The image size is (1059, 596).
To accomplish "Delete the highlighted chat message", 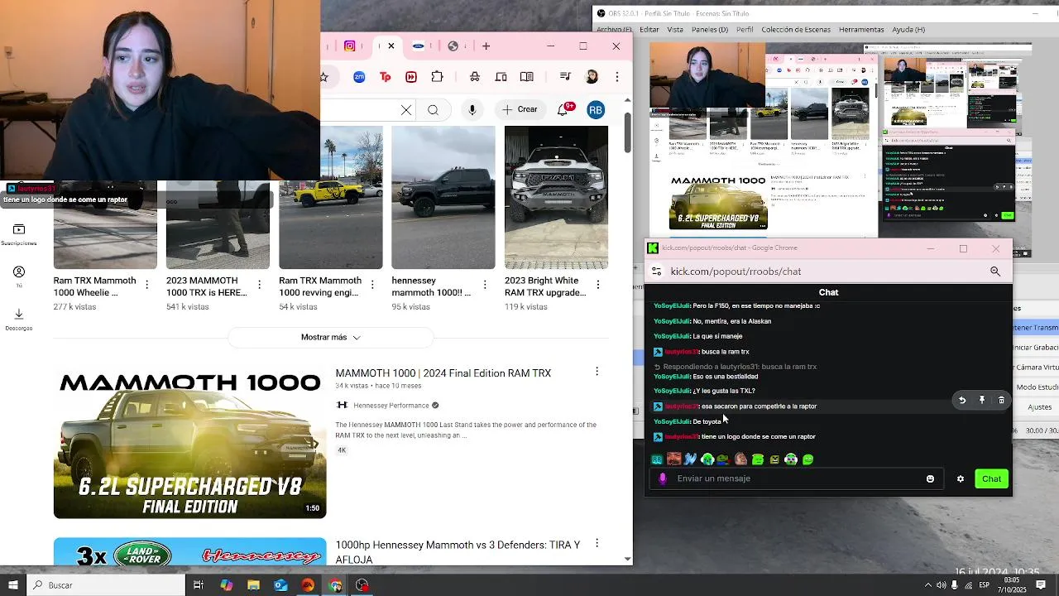I will [1001, 401].
